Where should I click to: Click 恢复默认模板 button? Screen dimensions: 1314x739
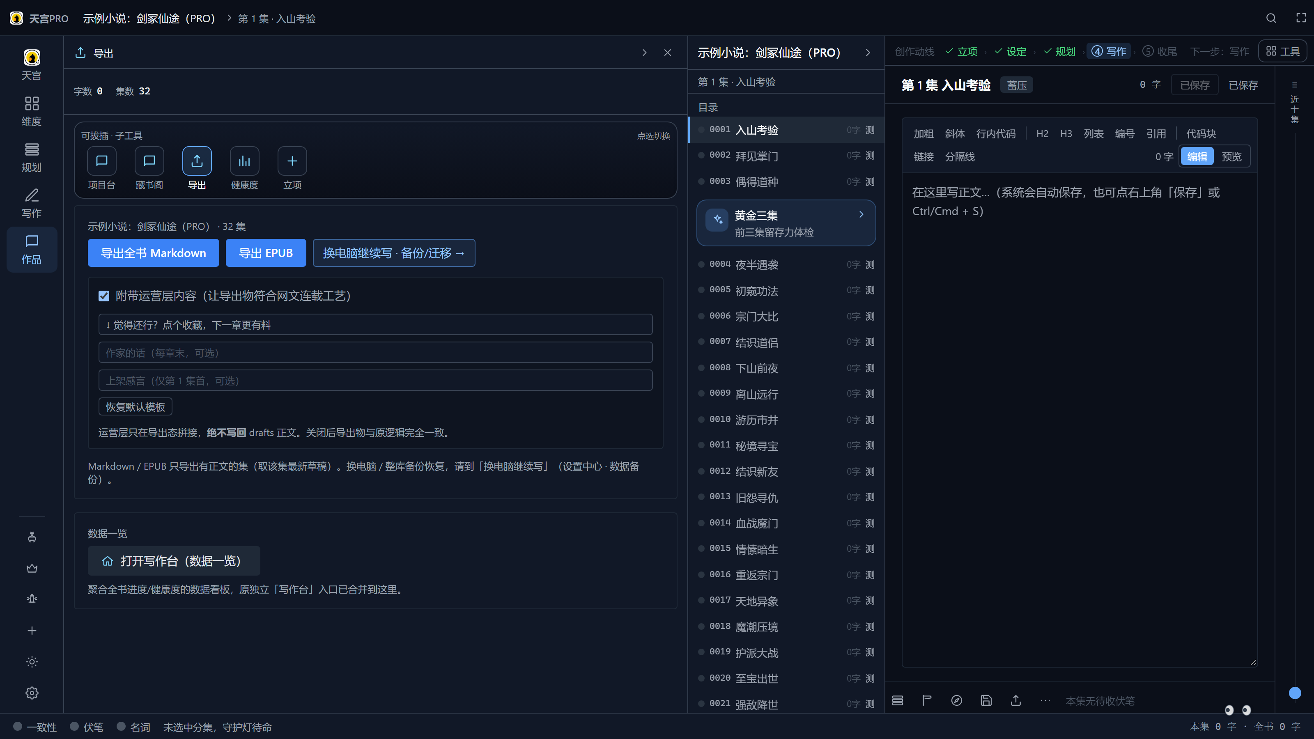(135, 407)
